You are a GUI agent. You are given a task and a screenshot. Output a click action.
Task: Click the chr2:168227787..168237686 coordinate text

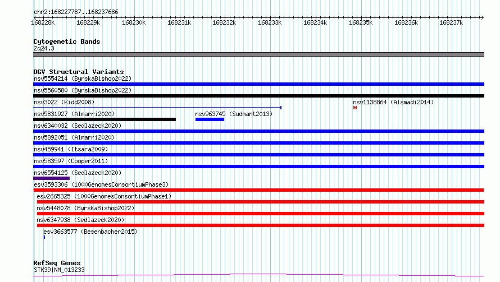coord(76,12)
